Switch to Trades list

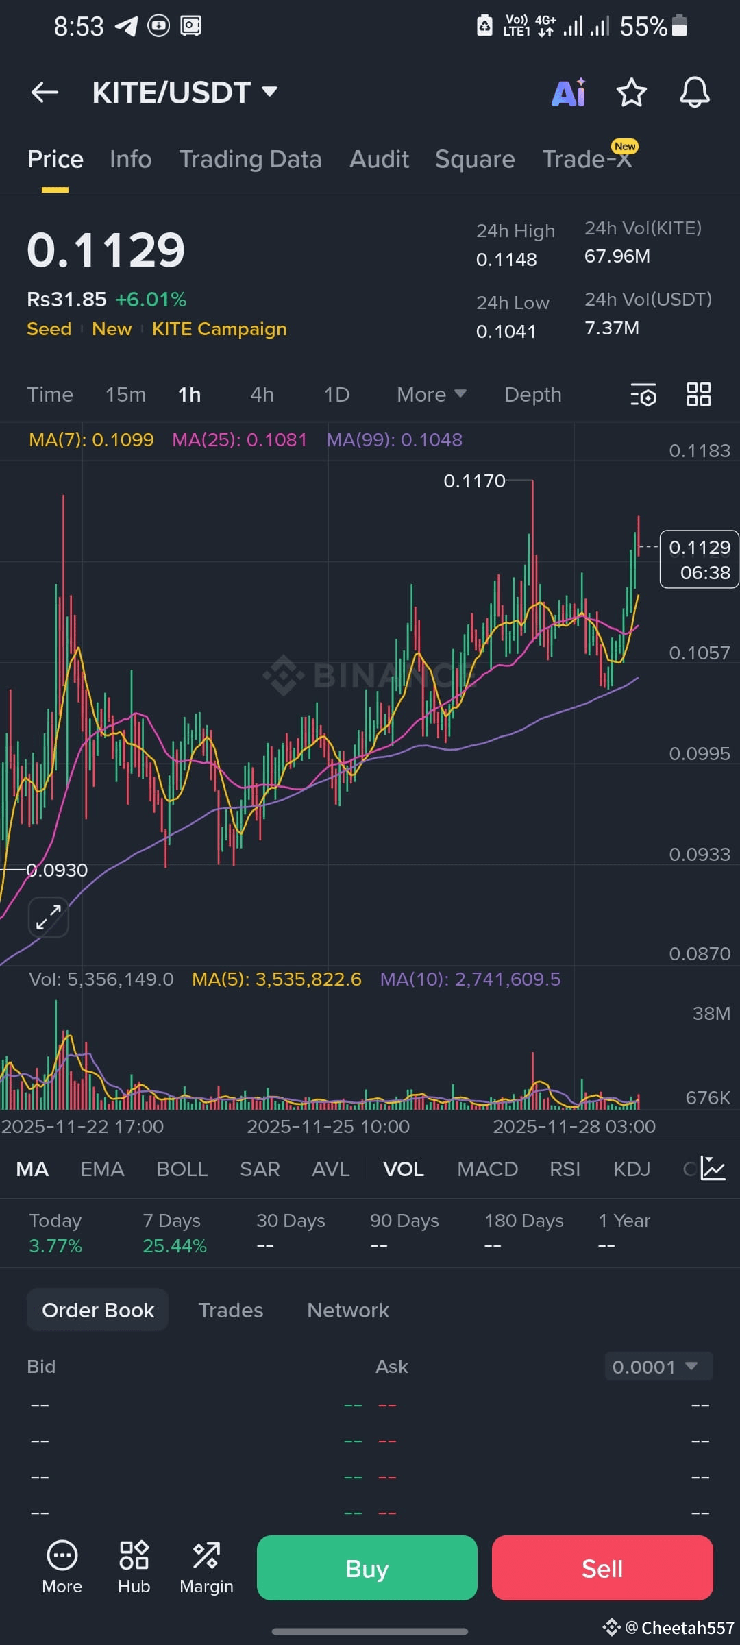point(230,1310)
